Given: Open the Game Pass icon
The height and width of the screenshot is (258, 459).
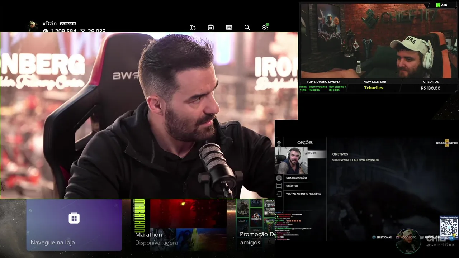Looking at the screenshot, I should coord(229,28).
